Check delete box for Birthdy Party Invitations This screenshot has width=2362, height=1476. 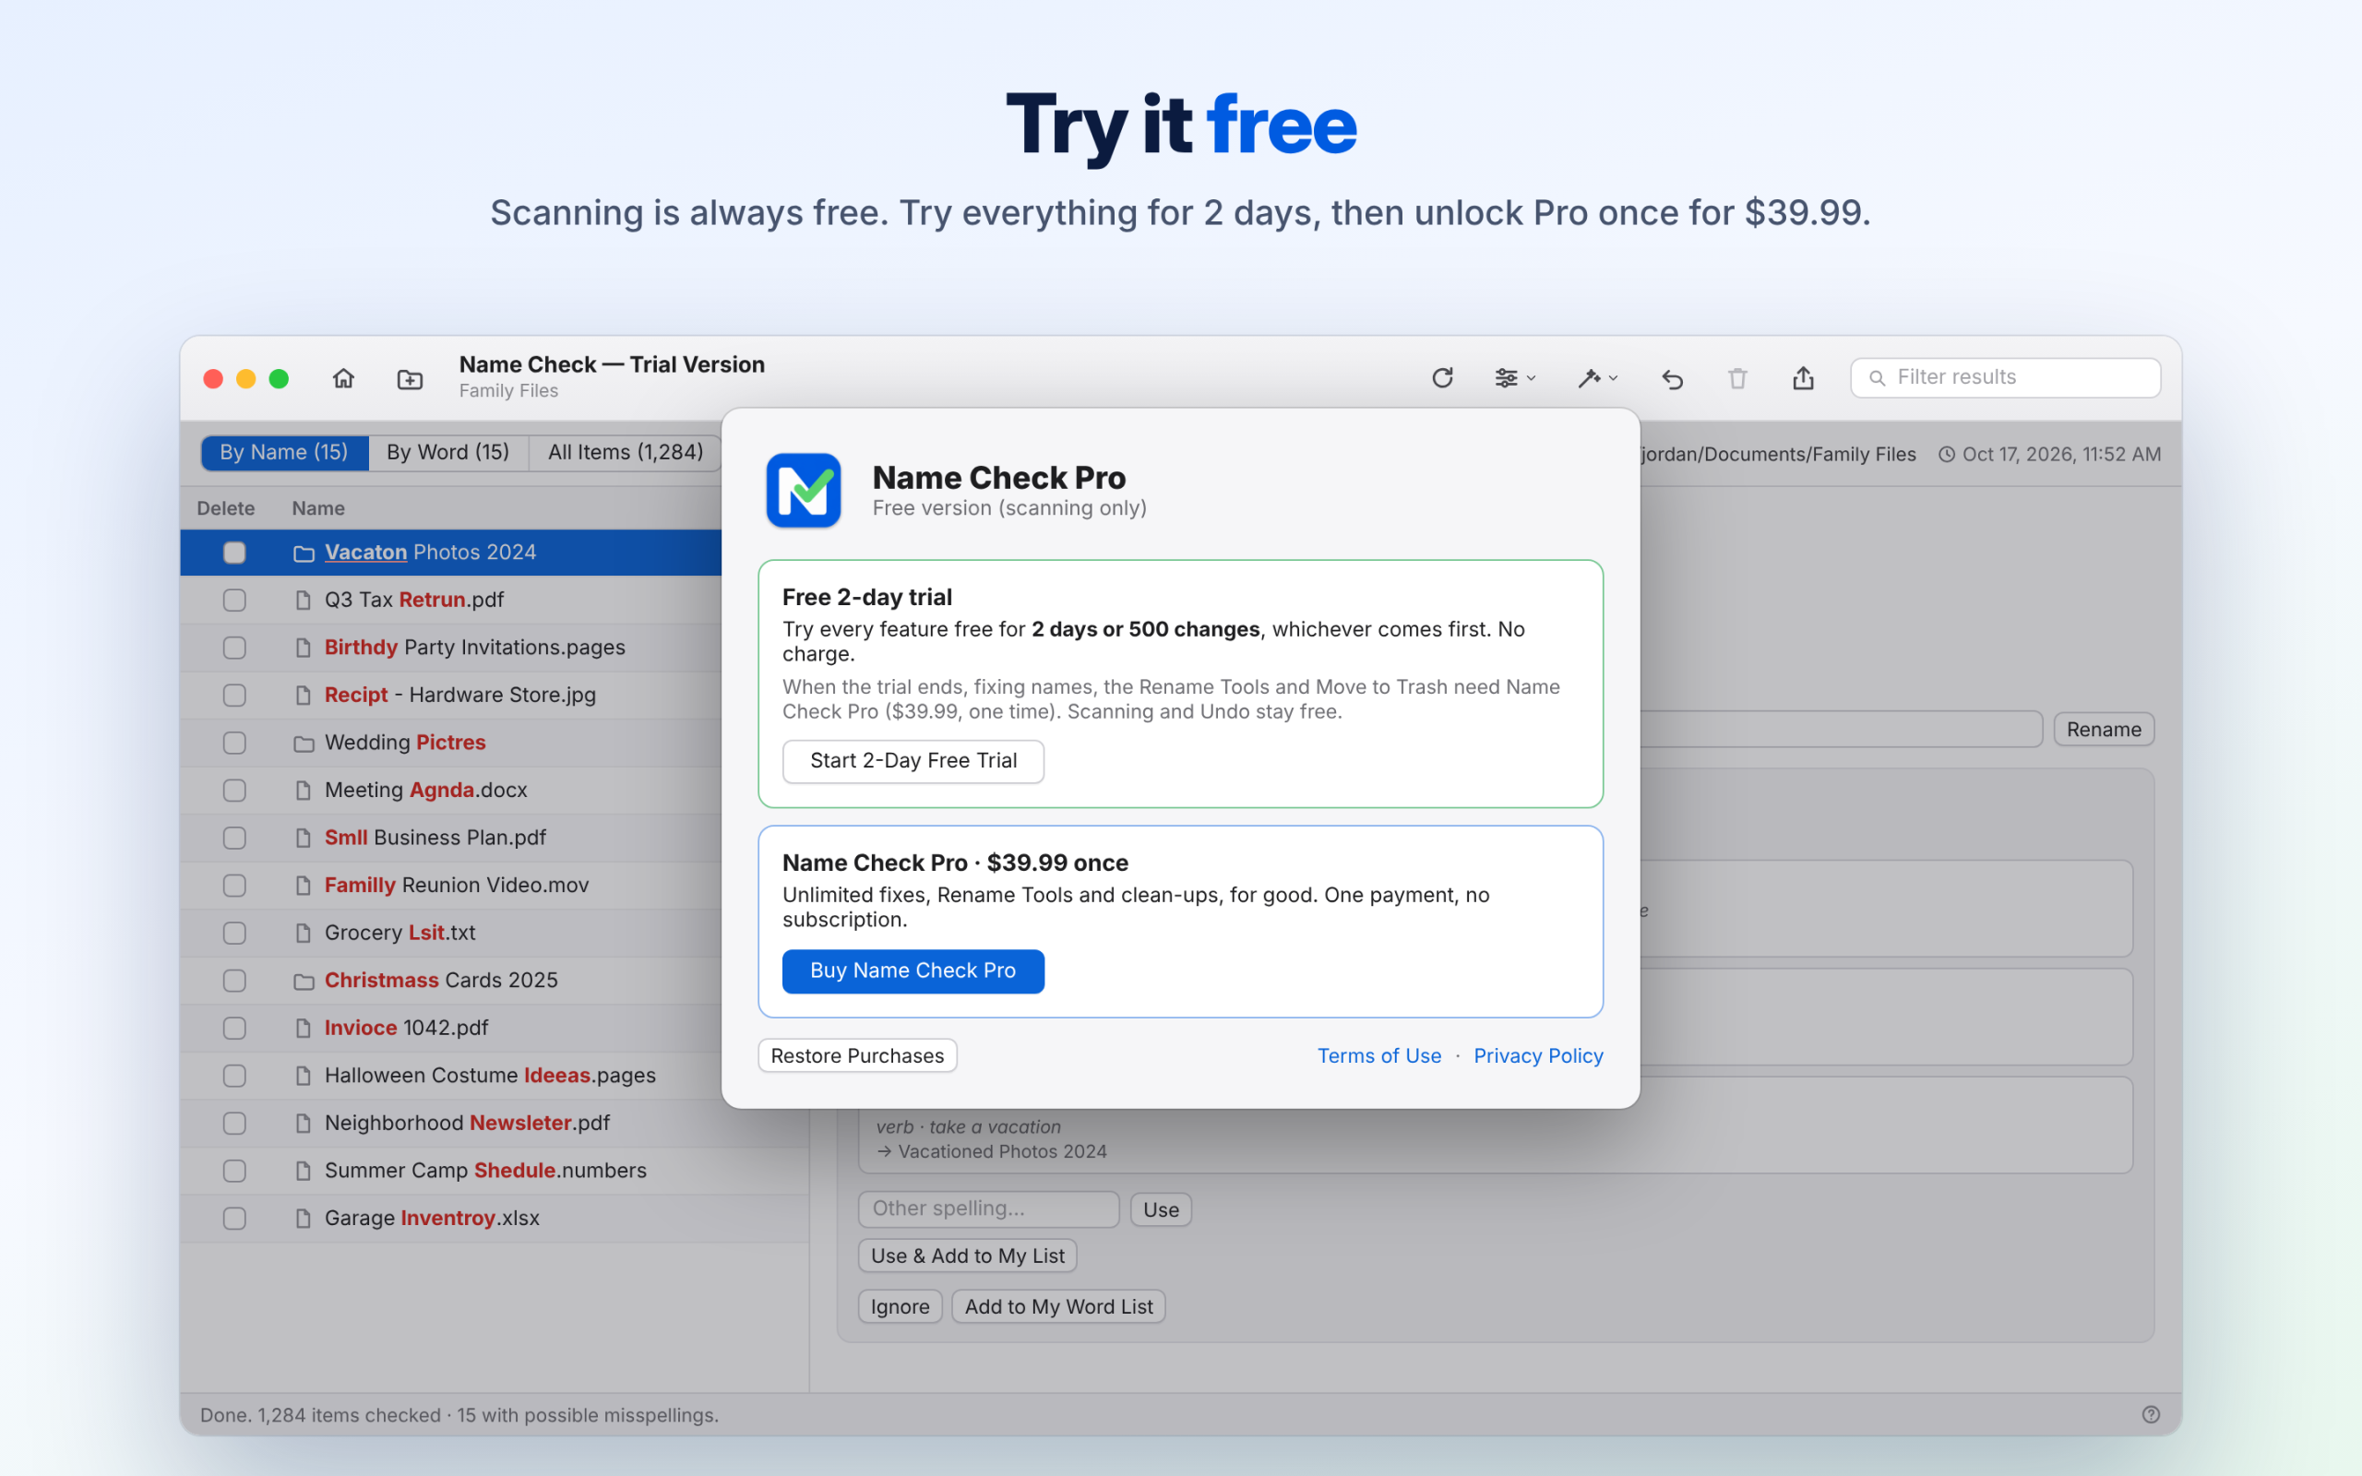pyautogui.click(x=234, y=649)
